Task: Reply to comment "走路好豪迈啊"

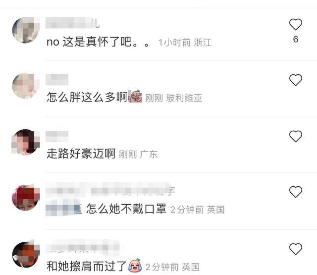Action: click(x=81, y=154)
